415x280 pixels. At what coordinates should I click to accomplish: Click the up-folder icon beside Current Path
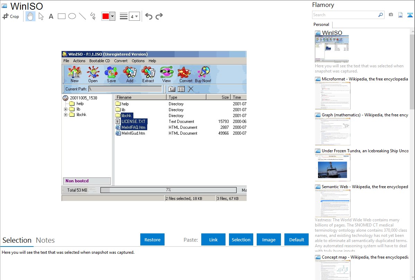click(x=172, y=89)
